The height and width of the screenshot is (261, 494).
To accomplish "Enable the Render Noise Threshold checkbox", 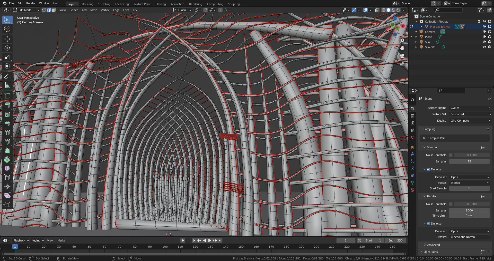I will (451, 204).
